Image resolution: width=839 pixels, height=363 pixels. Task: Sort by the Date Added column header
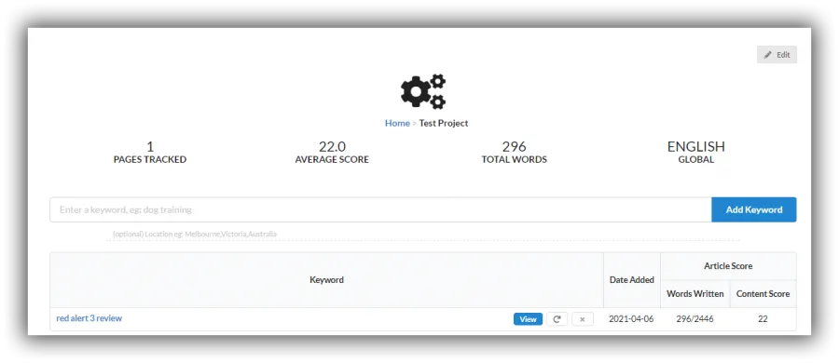click(632, 279)
